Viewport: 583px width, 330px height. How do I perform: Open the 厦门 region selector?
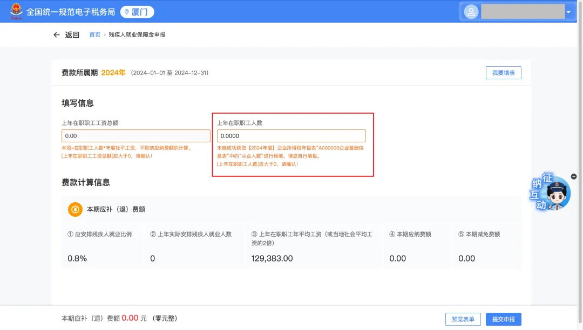[137, 12]
